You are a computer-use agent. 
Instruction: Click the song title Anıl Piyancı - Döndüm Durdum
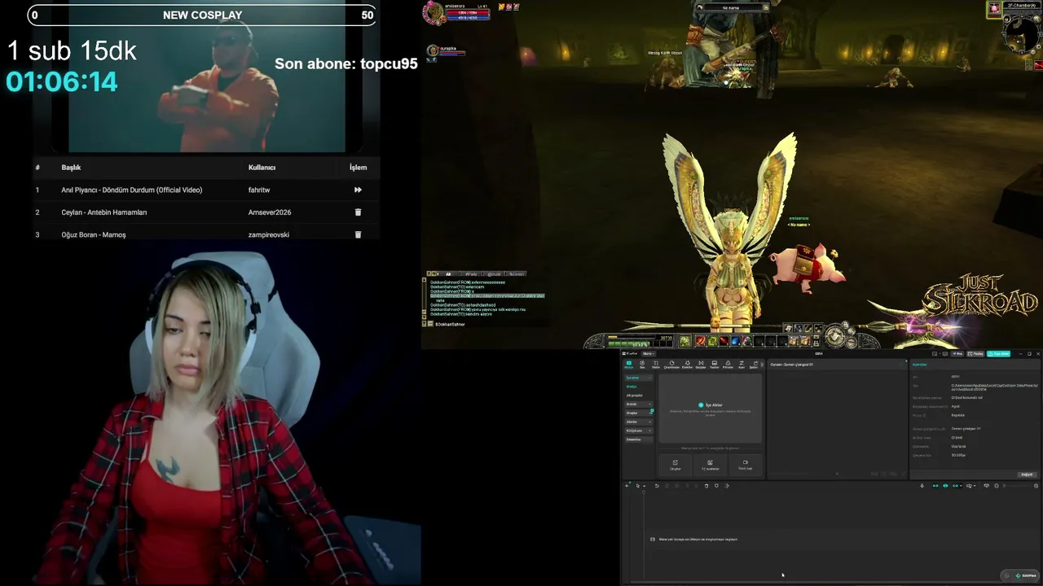pyautogui.click(x=132, y=190)
